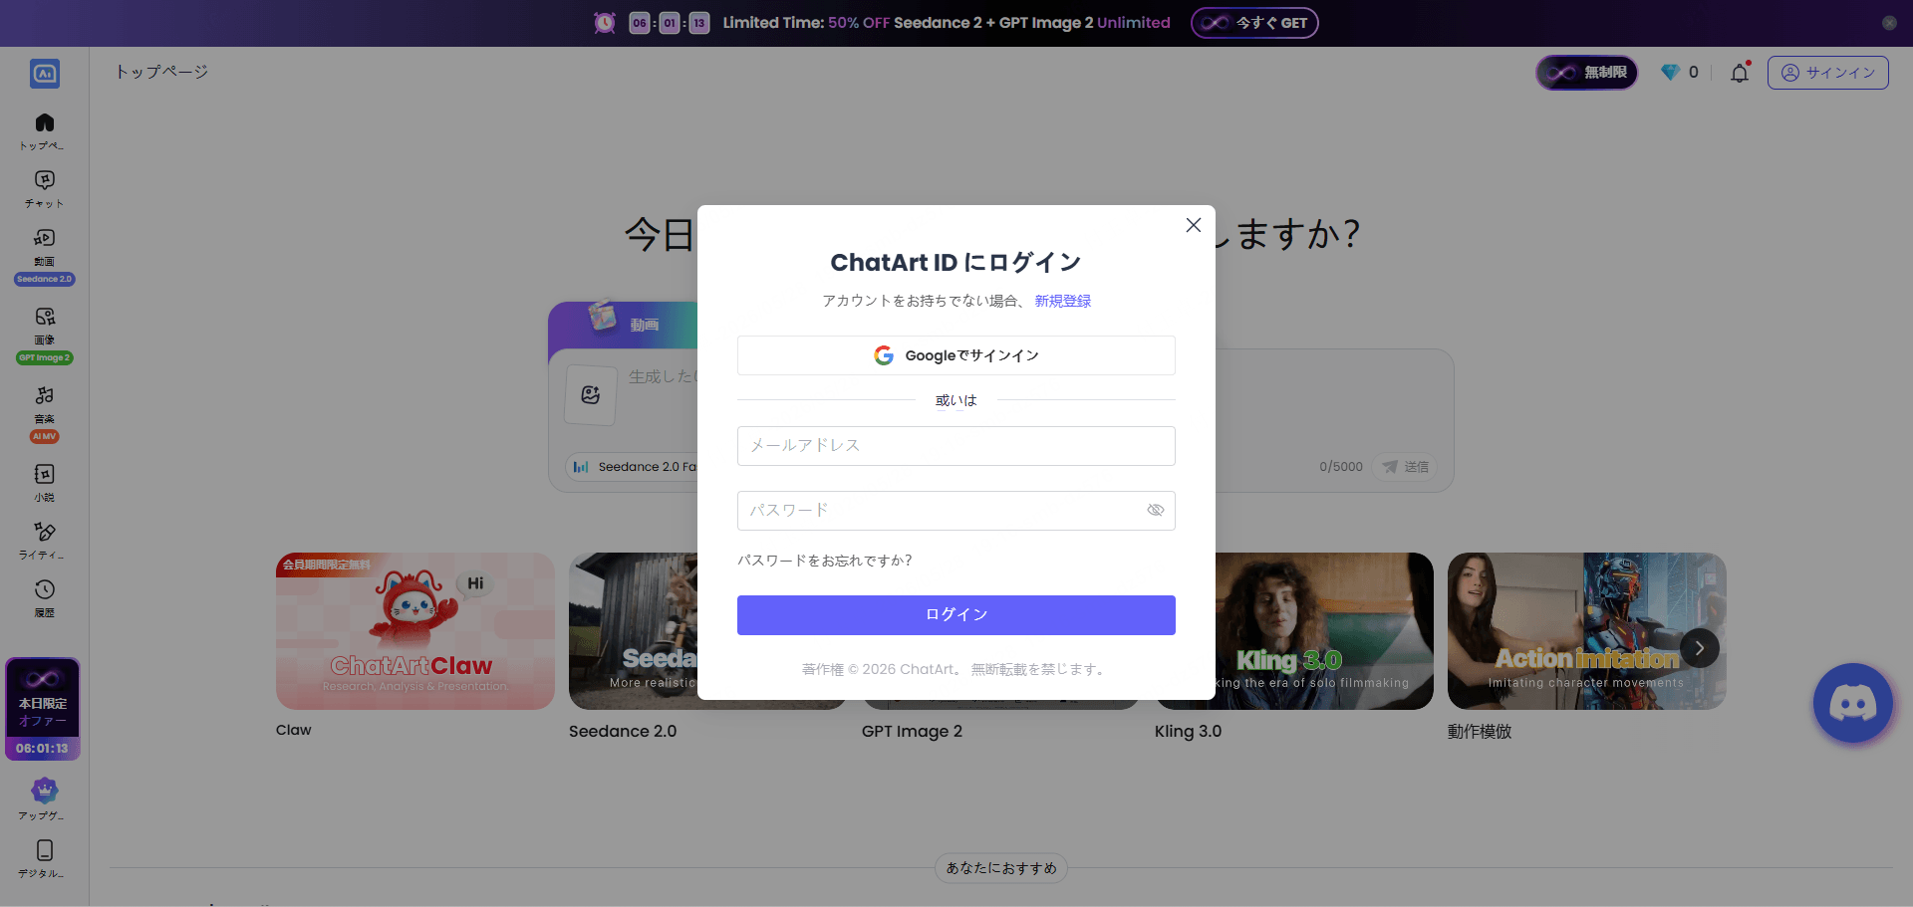Click the ログイン button
The width and height of the screenshot is (1913, 907).
tap(956, 615)
